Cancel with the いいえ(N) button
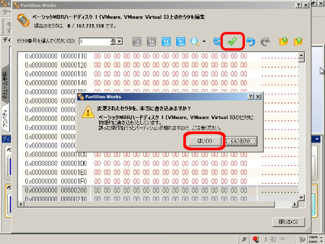The image size is (325, 244). point(241,141)
